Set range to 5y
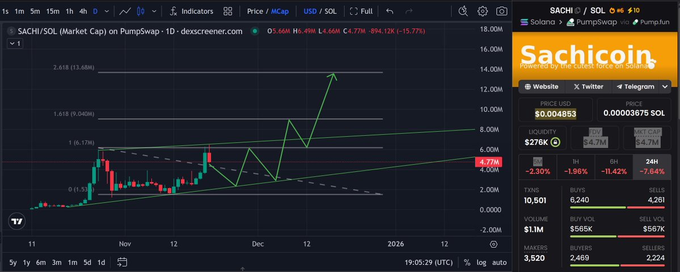Screen dimensions: 680x272 (13, 262)
